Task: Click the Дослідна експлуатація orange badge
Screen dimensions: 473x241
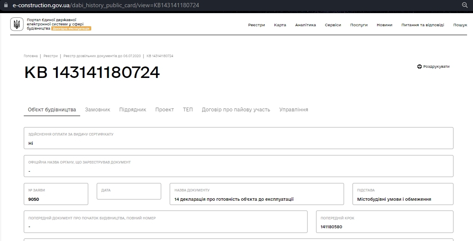Action: 71,28
